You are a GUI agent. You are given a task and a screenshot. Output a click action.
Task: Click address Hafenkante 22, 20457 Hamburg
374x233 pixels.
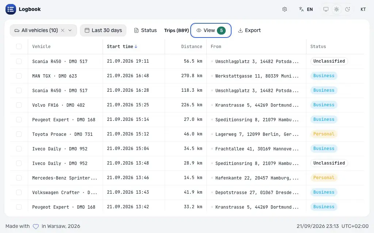tap(257, 178)
